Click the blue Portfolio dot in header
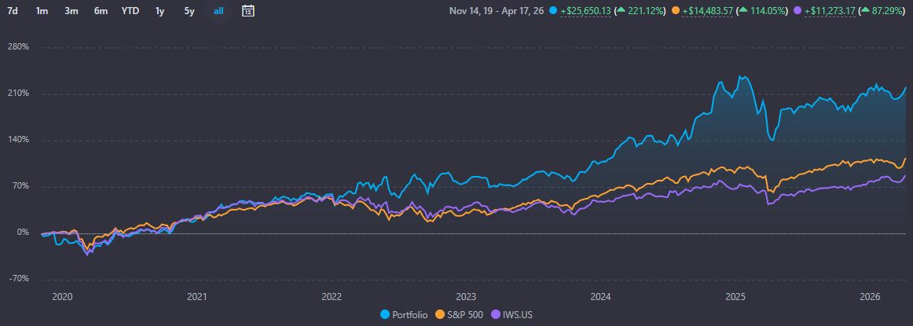 555,11
